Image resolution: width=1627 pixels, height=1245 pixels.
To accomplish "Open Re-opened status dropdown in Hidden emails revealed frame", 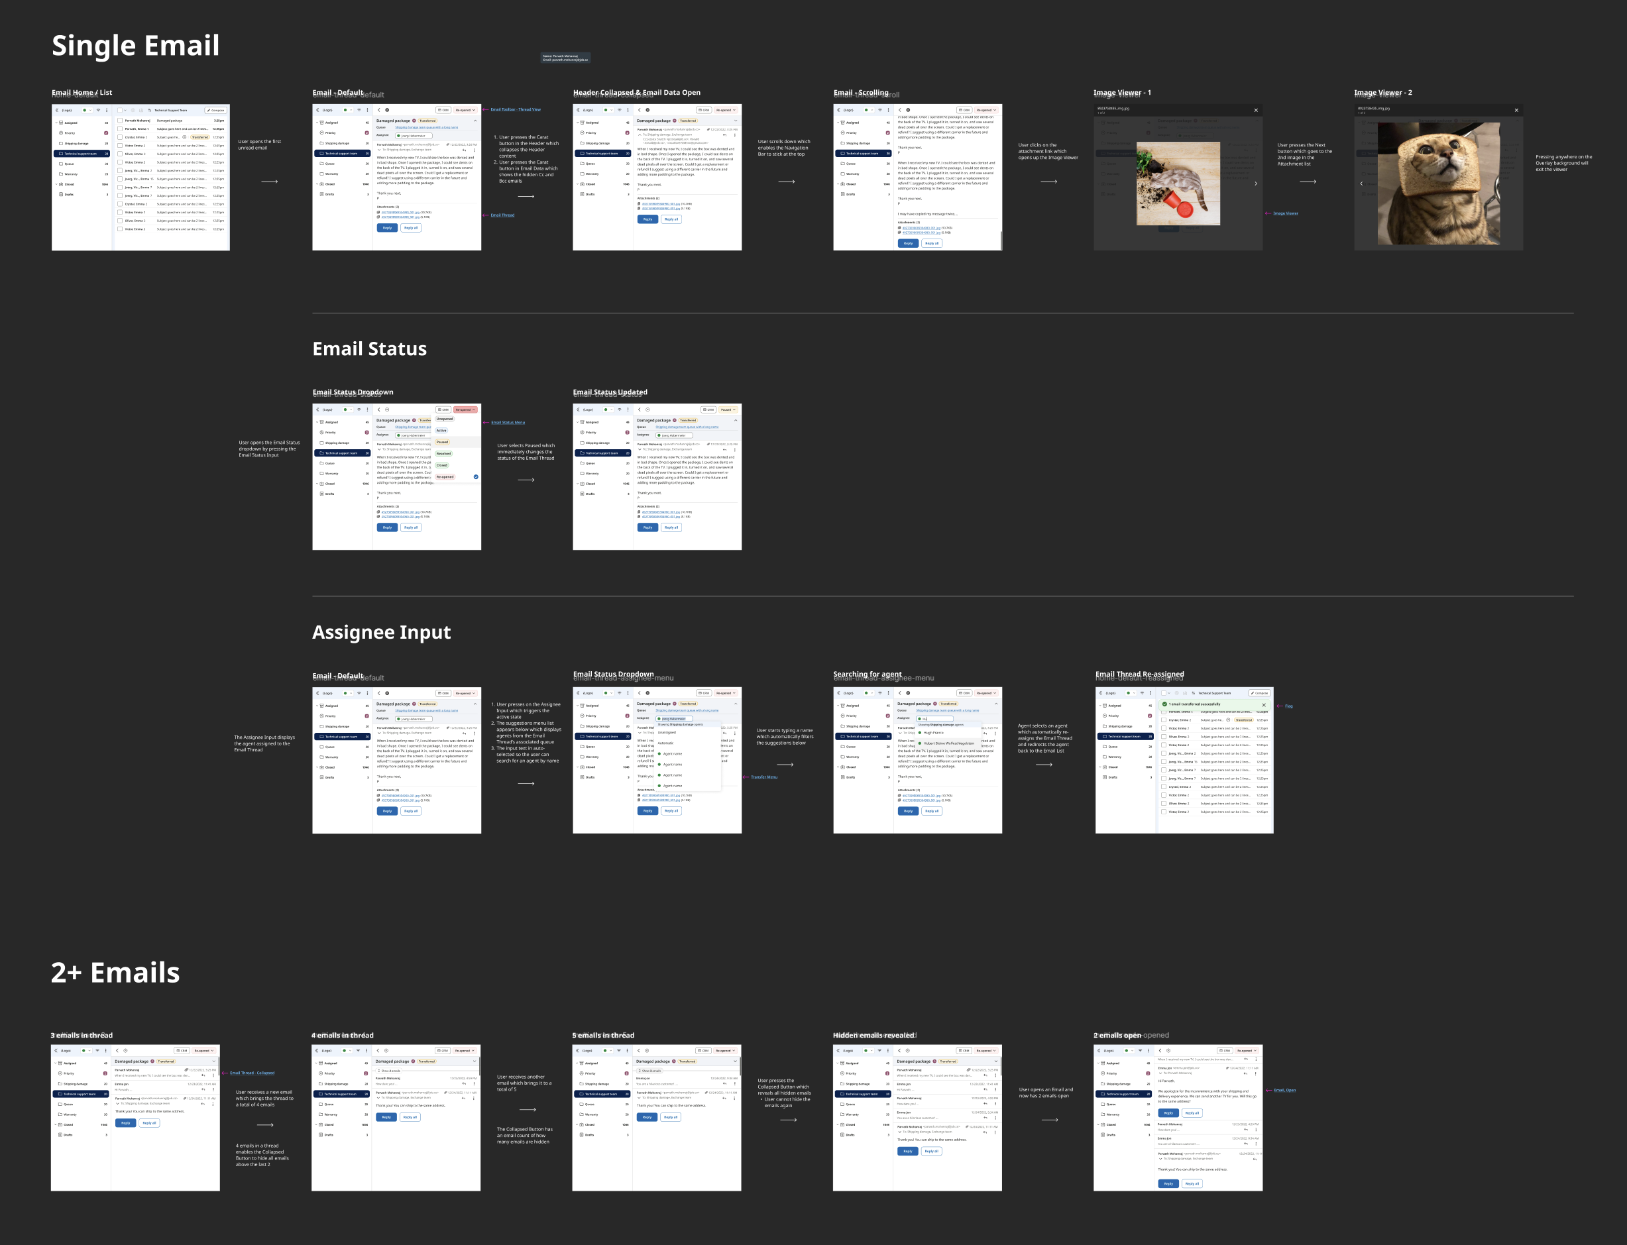I will coord(987,1051).
